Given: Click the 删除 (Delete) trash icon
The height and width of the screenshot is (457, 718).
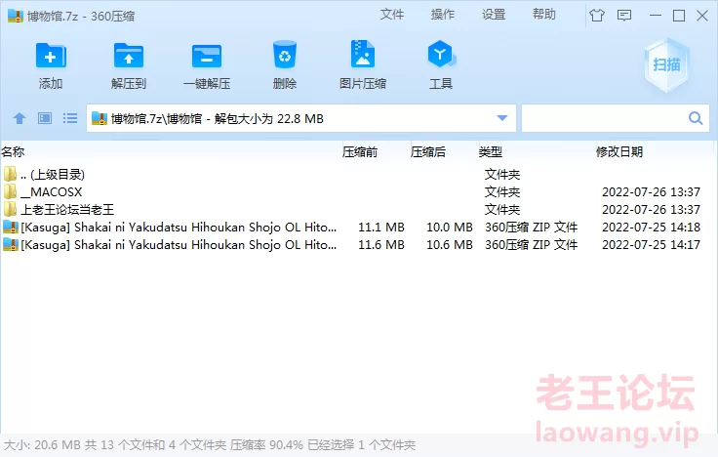Looking at the screenshot, I should pyautogui.click(x=284, y=55).
